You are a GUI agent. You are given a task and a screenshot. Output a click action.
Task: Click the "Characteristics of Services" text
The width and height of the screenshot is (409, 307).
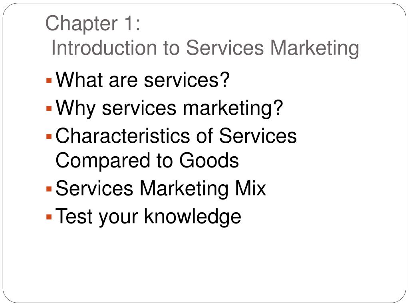176,136
